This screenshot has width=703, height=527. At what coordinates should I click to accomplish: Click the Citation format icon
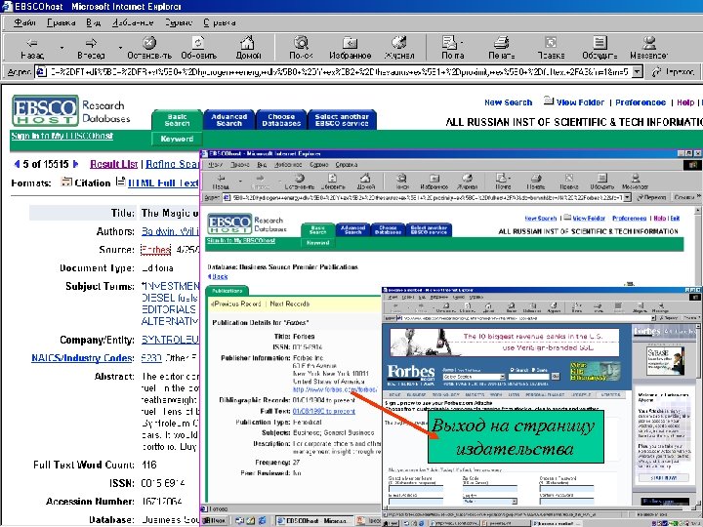pyautogui.click(x=66, y=182)
